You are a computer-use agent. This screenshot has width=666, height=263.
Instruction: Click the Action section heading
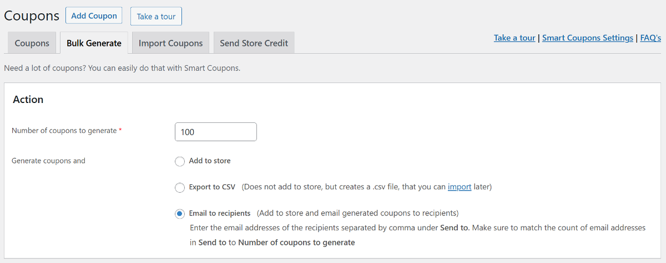click(28, 100)
